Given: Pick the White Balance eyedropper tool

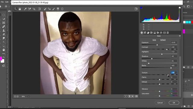Looking at the screenshot, I should pyautogui.click(x=25, y=9).
